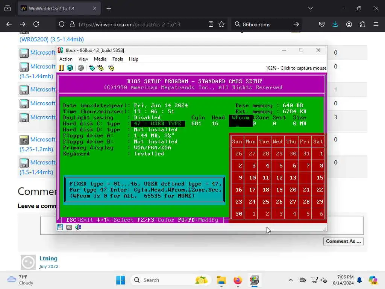Click the hard reset icon in 86Box
Image resolution: width=385 pixels, height=289 pixels.
(x=70, y=68)
